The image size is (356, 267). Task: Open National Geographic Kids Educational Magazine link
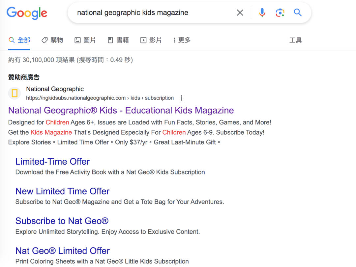(121, 111)
